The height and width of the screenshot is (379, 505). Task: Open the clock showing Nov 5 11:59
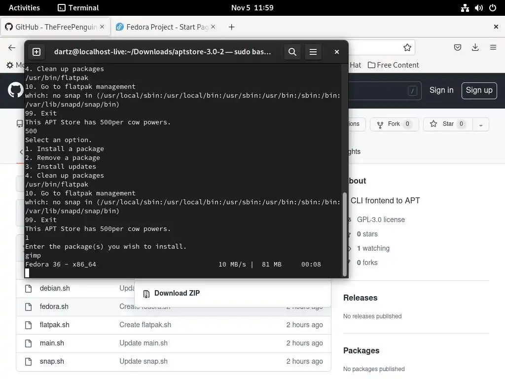(x=252, y=8)
